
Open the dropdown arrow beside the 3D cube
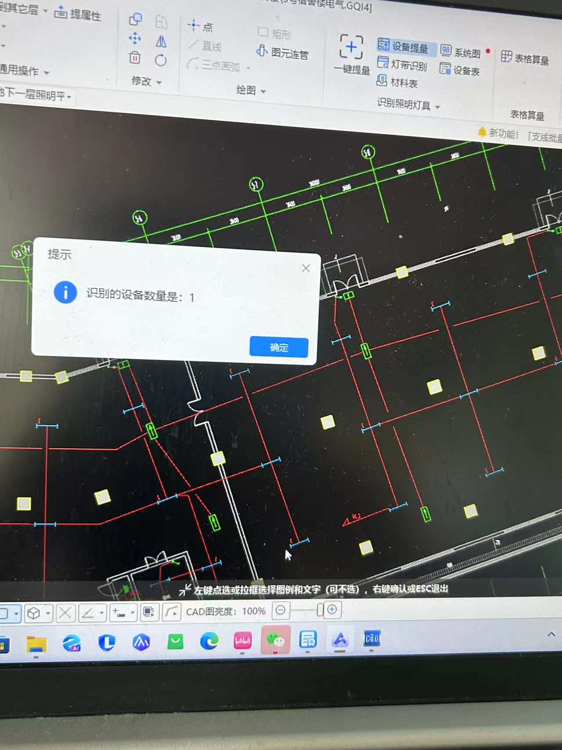48,612
